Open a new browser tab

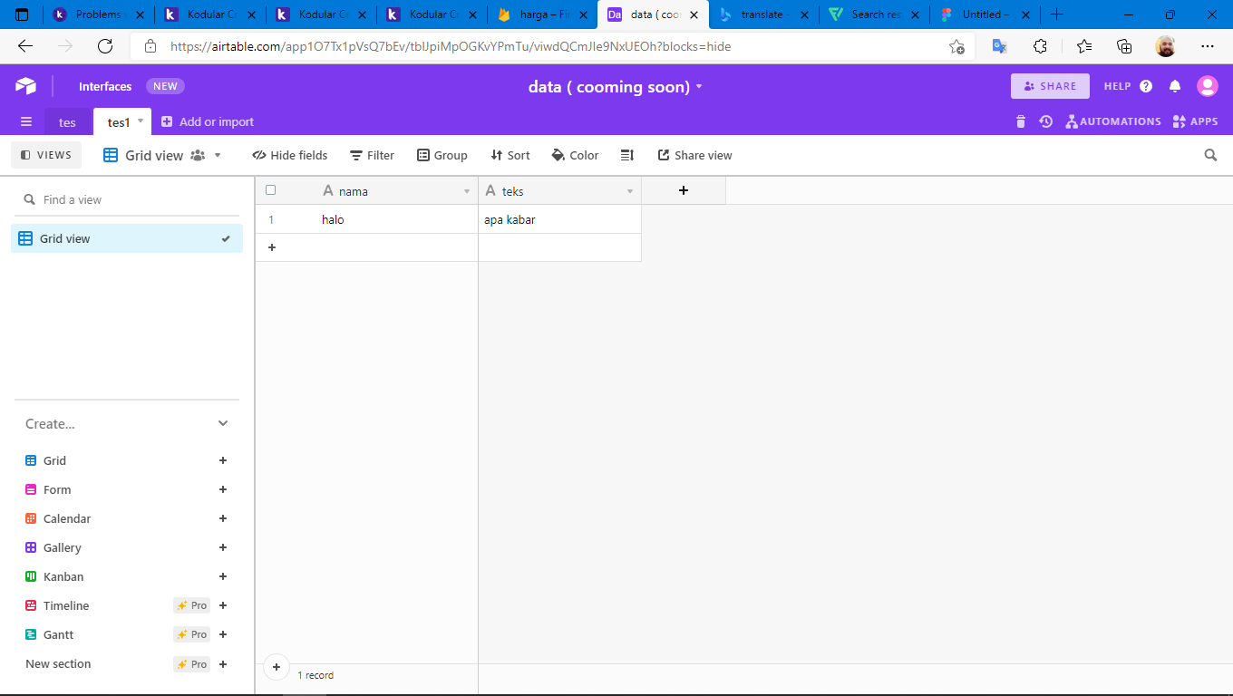[x=1056, y=14]
